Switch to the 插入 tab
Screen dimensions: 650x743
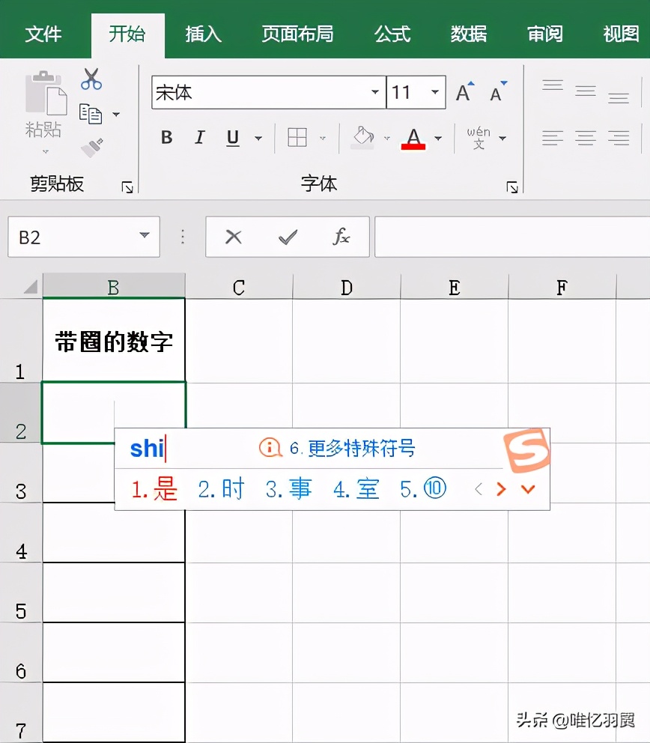[x=203, y=34]
